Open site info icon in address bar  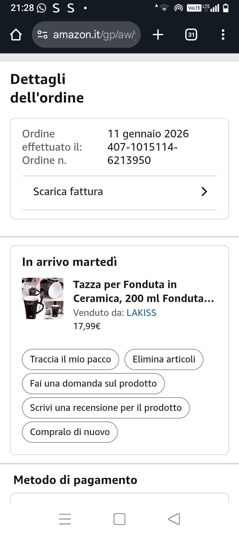(42, 35)
